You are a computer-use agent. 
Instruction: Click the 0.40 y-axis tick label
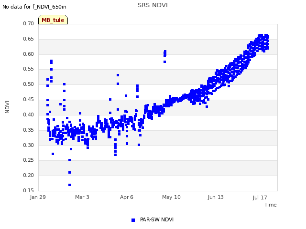coord(29,114)
